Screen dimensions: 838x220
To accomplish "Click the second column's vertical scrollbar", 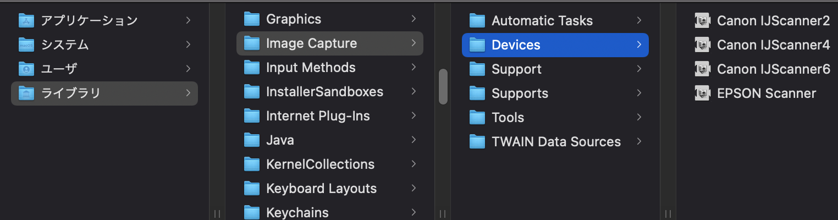I will [443, 86].
